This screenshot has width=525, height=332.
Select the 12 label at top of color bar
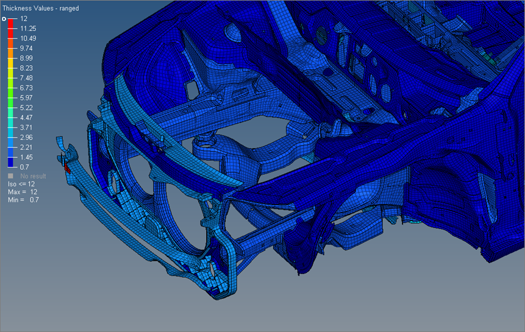(x=24, y=19)
